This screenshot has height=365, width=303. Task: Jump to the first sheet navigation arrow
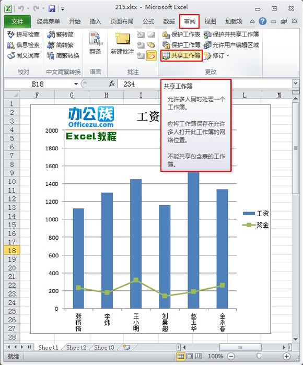[x=8, y=347]
